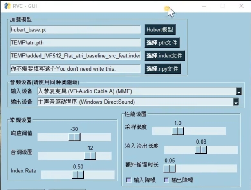Image resolution: width=251 pixels, height=190 pixels.
Task: Click the 加载模型 group title
Action: 21,19
